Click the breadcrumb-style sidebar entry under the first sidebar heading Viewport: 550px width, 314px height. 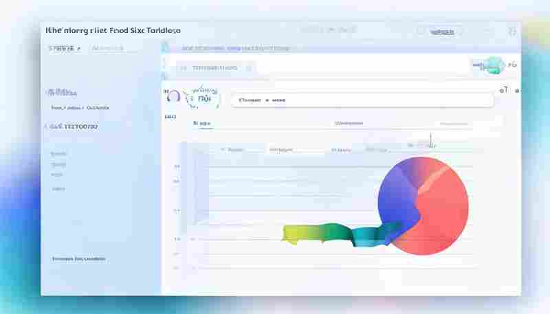coord(80,108)
